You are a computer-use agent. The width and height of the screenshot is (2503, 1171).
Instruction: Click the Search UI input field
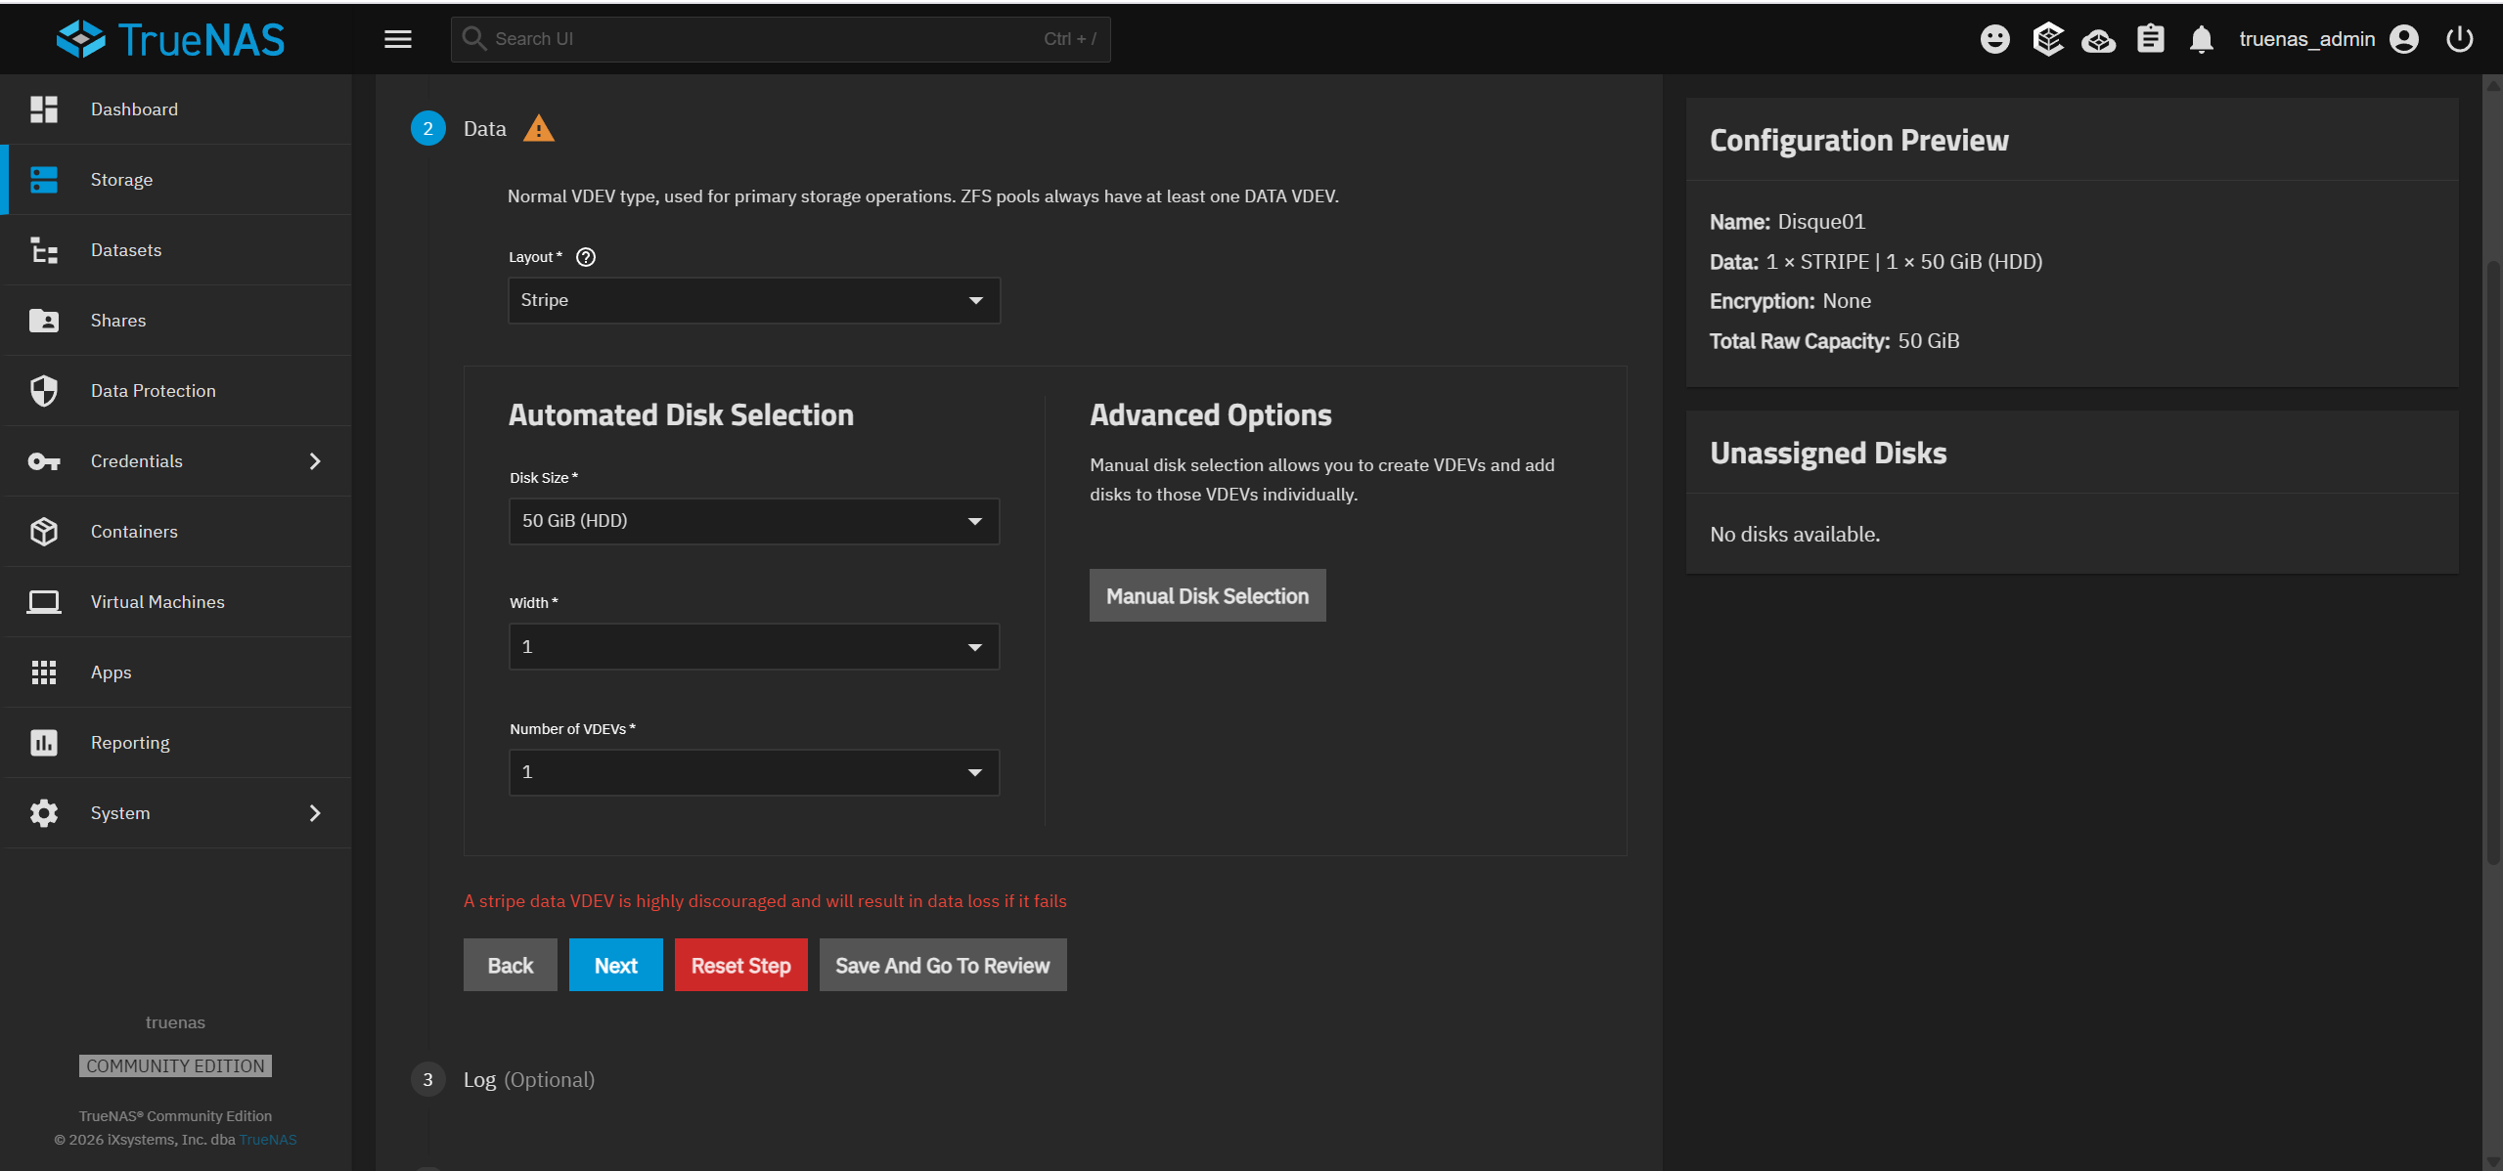pos(781,39)
